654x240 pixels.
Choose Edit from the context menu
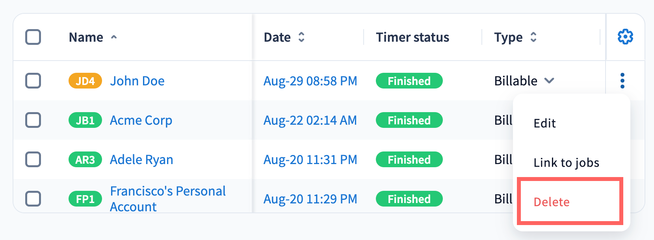(544, 123)
